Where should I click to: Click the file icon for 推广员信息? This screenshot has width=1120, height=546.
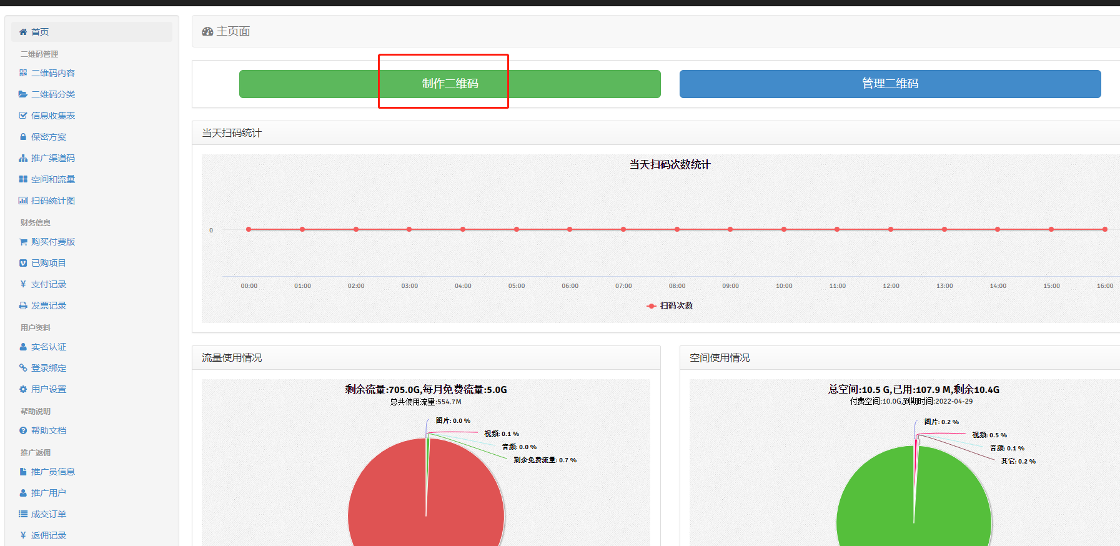coord(23,472)
